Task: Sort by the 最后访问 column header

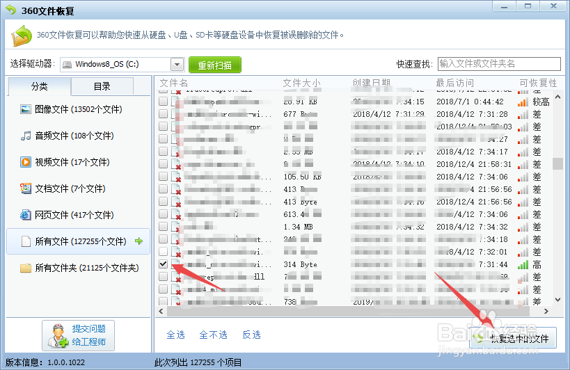Action: pyautogui.click(x=454, y=83)
